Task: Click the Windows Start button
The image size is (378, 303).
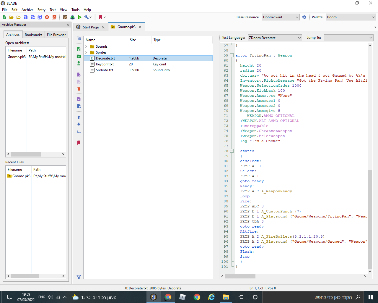Action: pos(371,297)
